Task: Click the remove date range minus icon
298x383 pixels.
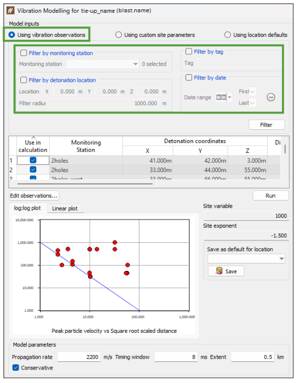Action: tap(271, 98)
